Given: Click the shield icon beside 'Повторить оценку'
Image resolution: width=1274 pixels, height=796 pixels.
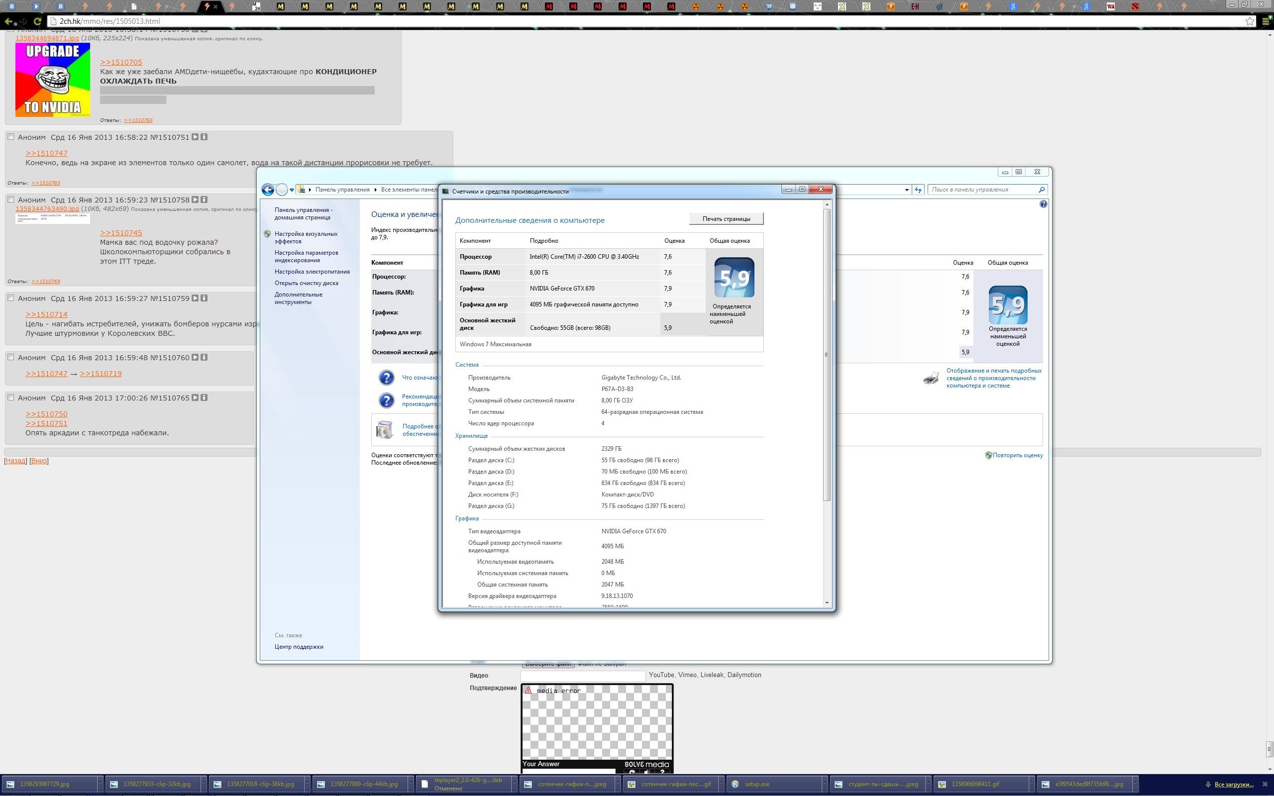Looking at the screenshot, I should coord(988,455).
